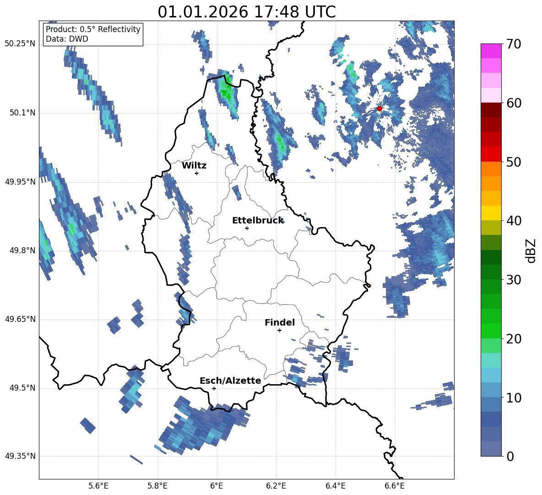Screen dimensions: 542x495
Task: Select the Findel station label
Action: (x=280, y=322)
